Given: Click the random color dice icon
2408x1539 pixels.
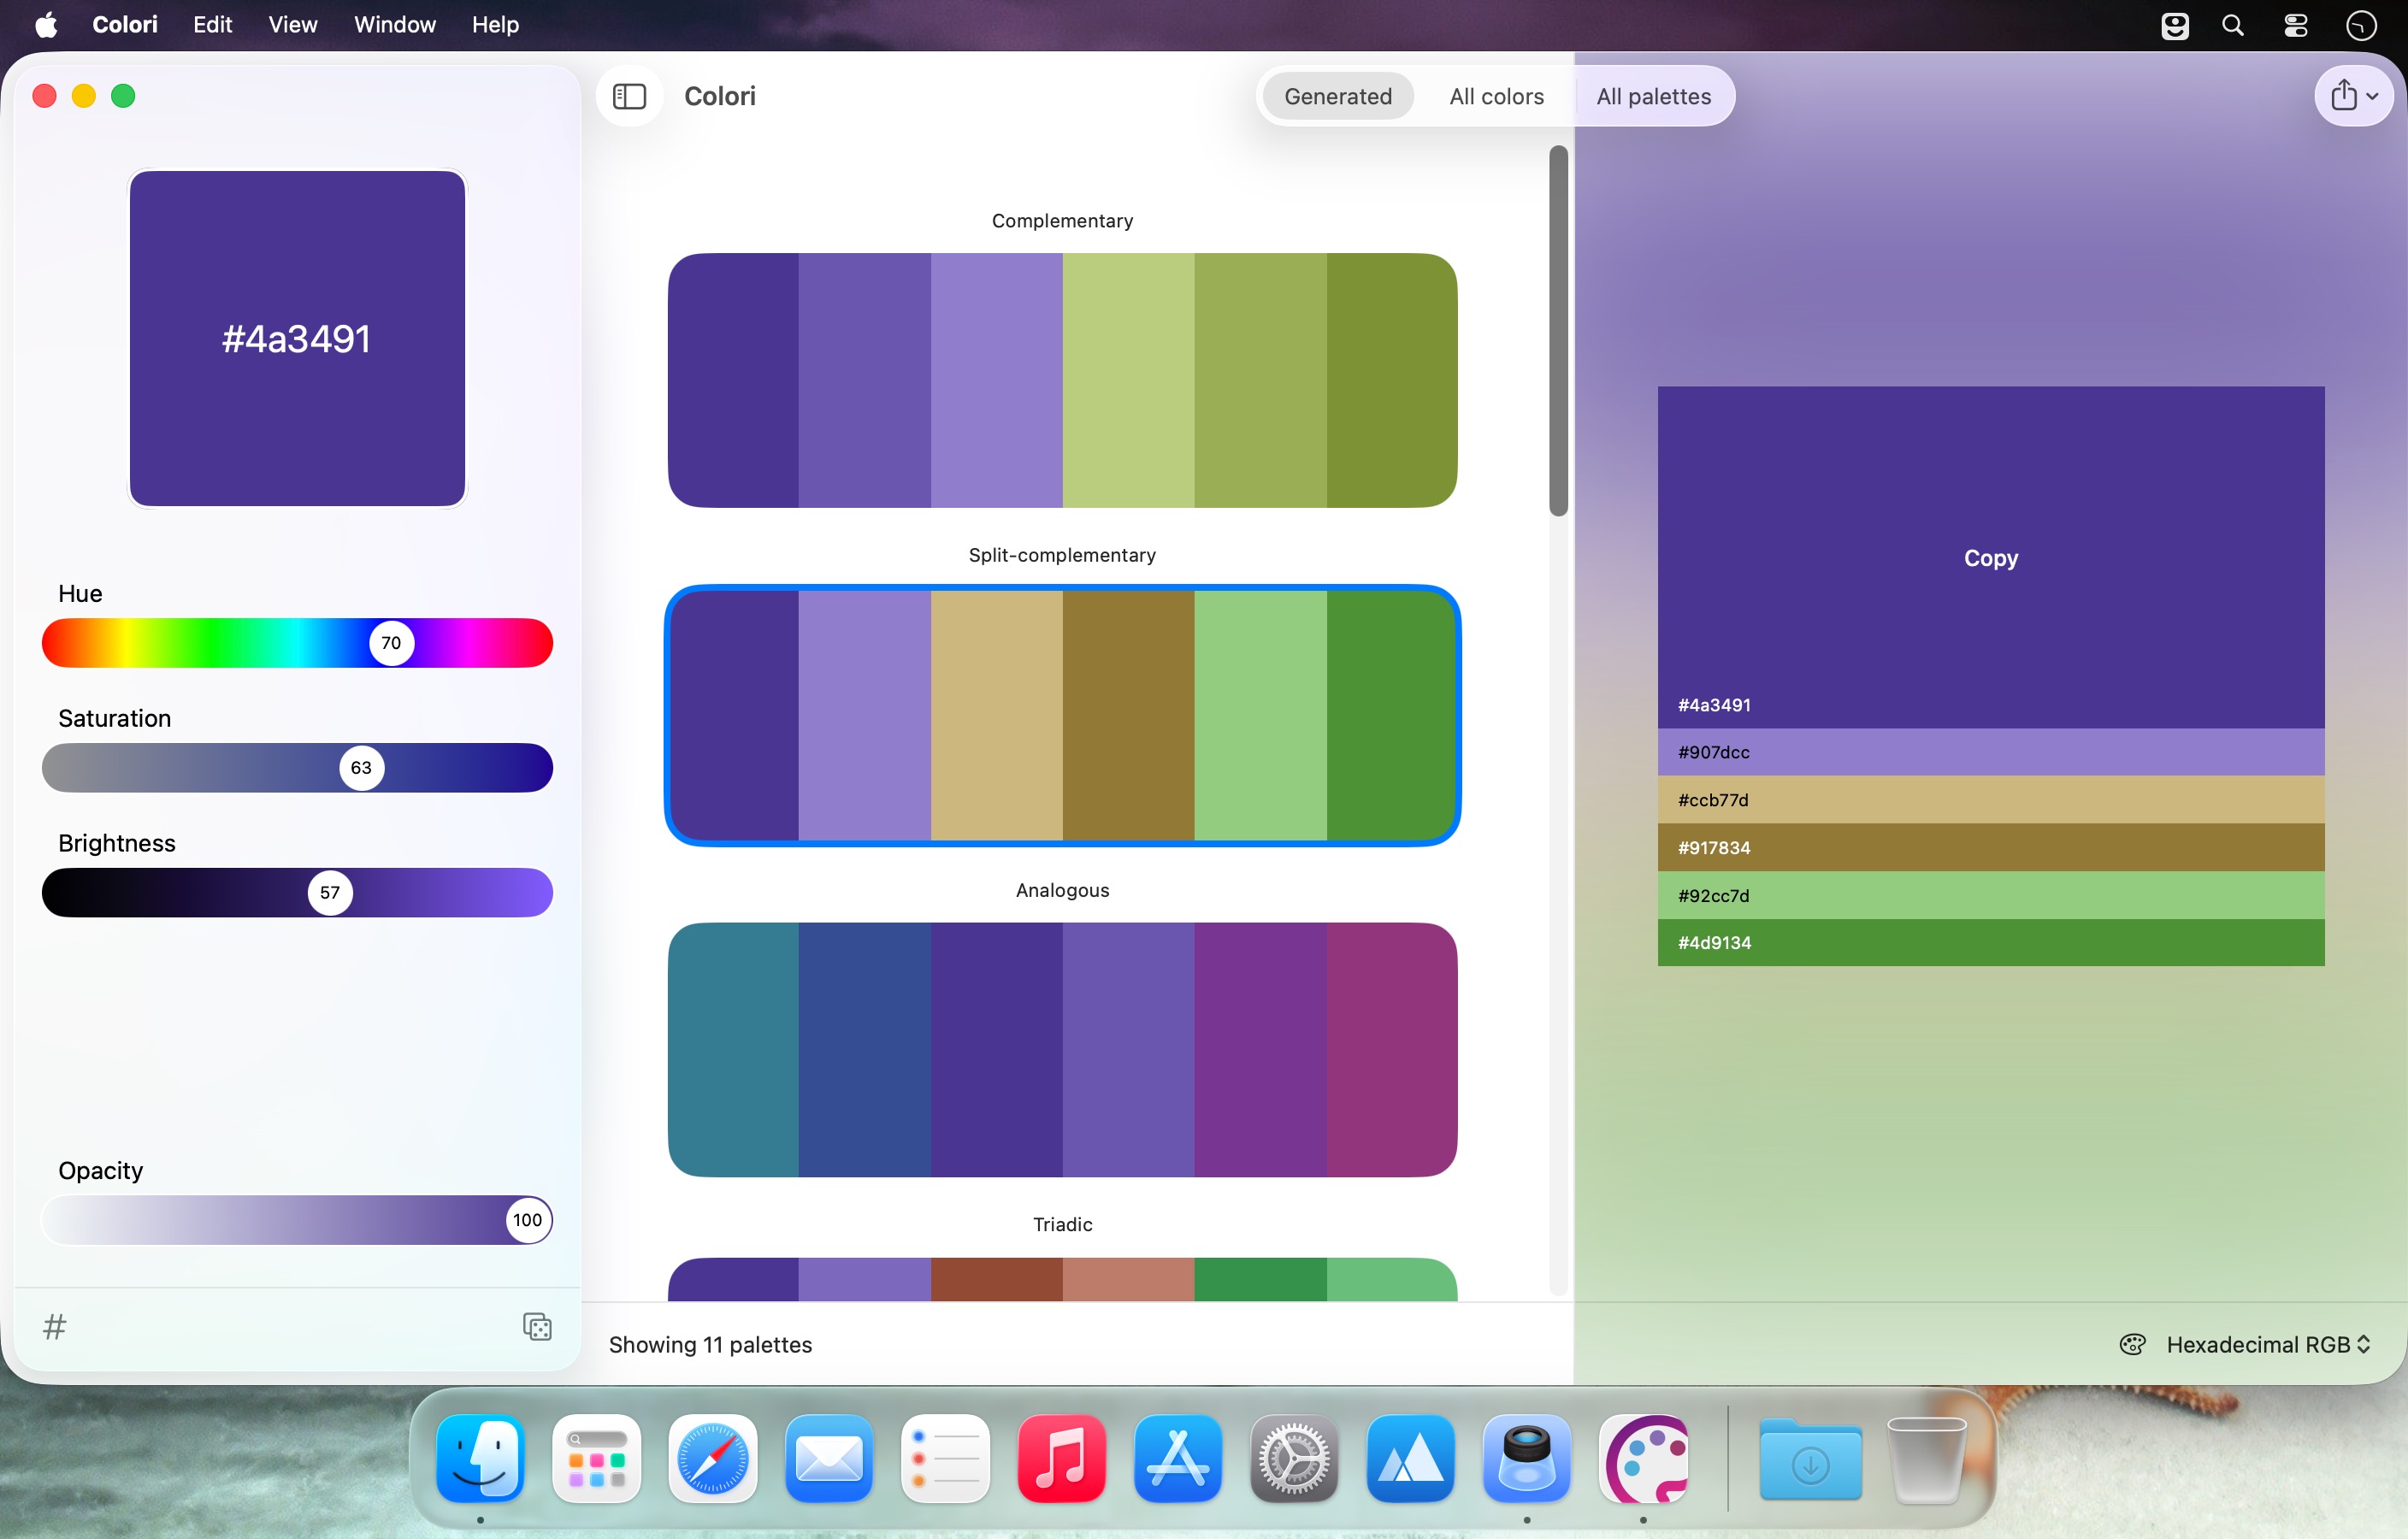Looking at the screenshot, I should [537, 1326].
